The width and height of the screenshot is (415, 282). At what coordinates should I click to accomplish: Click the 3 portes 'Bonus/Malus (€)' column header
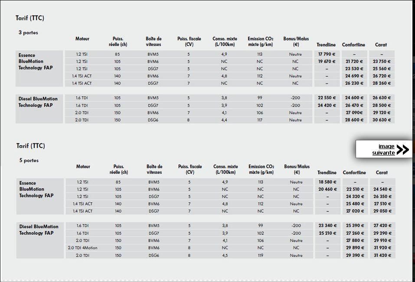point(296,42)
